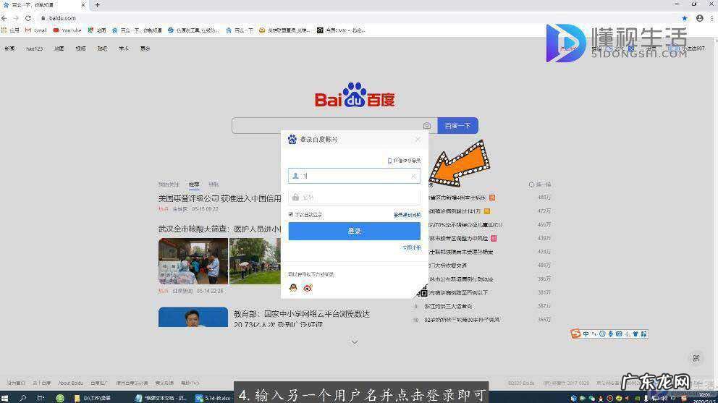
Task: Open the SMS quick login link
Action: 404,161
